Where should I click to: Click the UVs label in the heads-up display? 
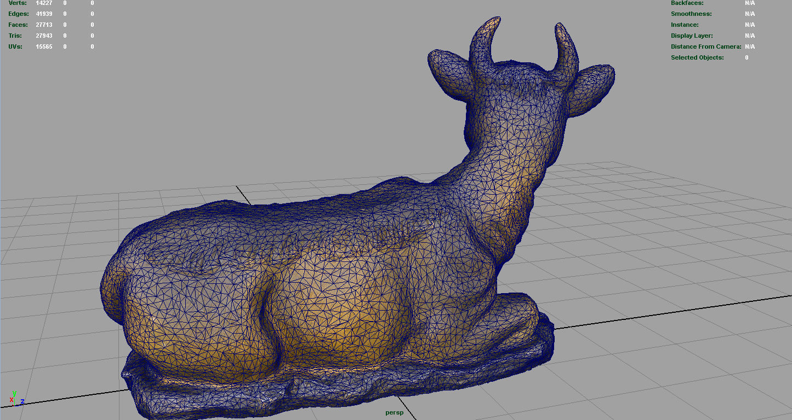(15, 46)
